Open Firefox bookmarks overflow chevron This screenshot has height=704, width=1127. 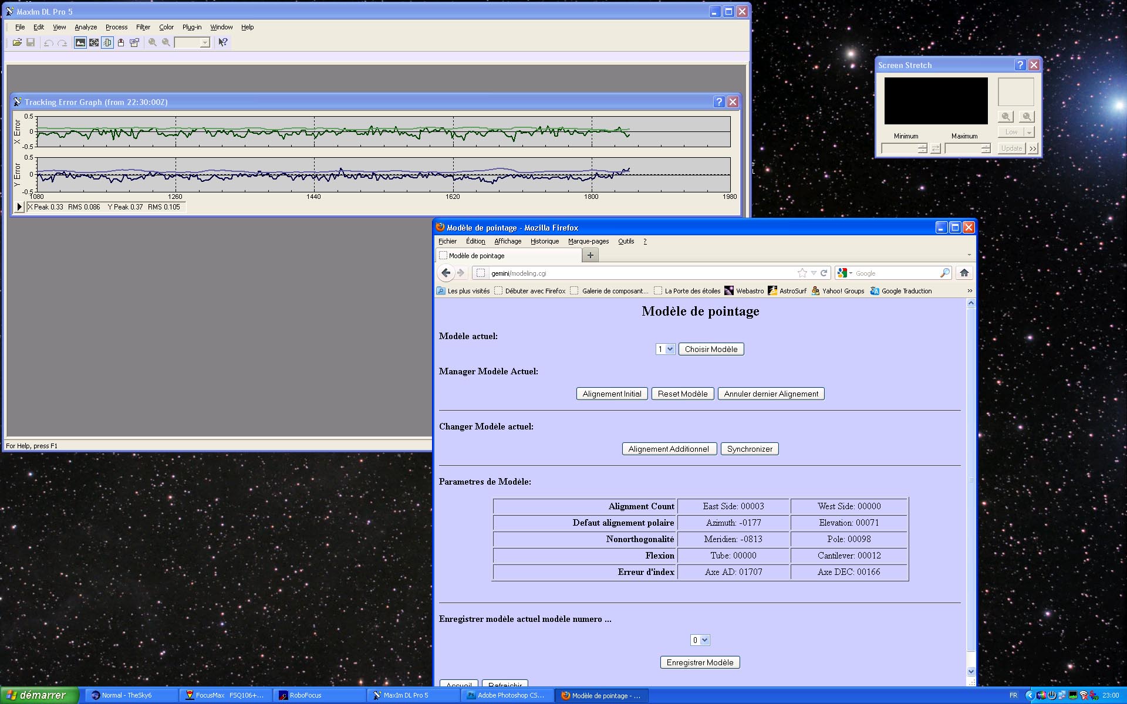970,291
